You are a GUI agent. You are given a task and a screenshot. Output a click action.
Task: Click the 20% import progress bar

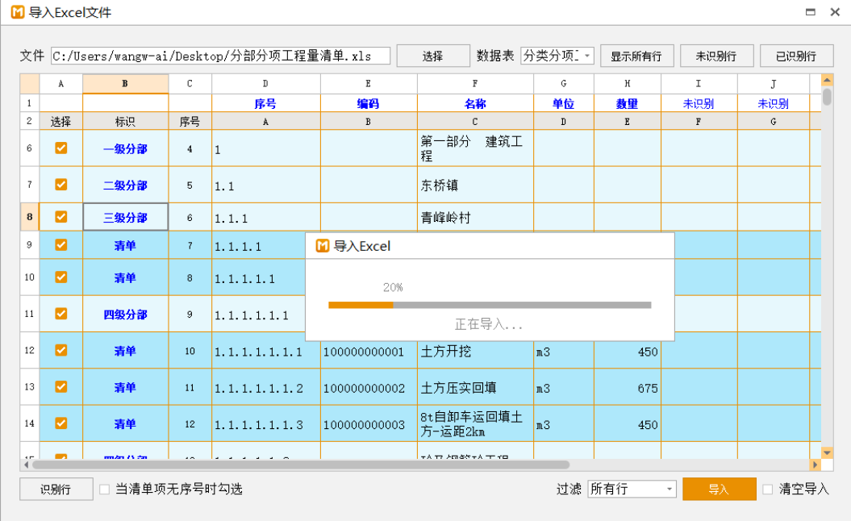coord(490,305)
